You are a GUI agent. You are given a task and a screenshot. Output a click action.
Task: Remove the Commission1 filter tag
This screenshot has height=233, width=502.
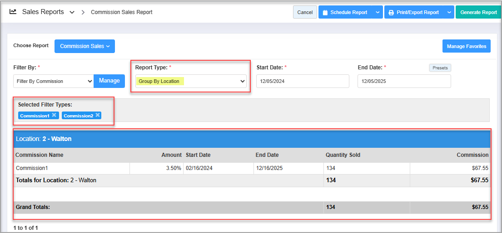click(54, 115)
